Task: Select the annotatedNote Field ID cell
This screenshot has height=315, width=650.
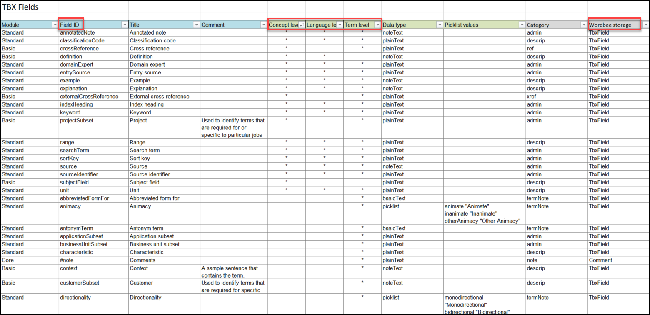Action: (77, 32)
